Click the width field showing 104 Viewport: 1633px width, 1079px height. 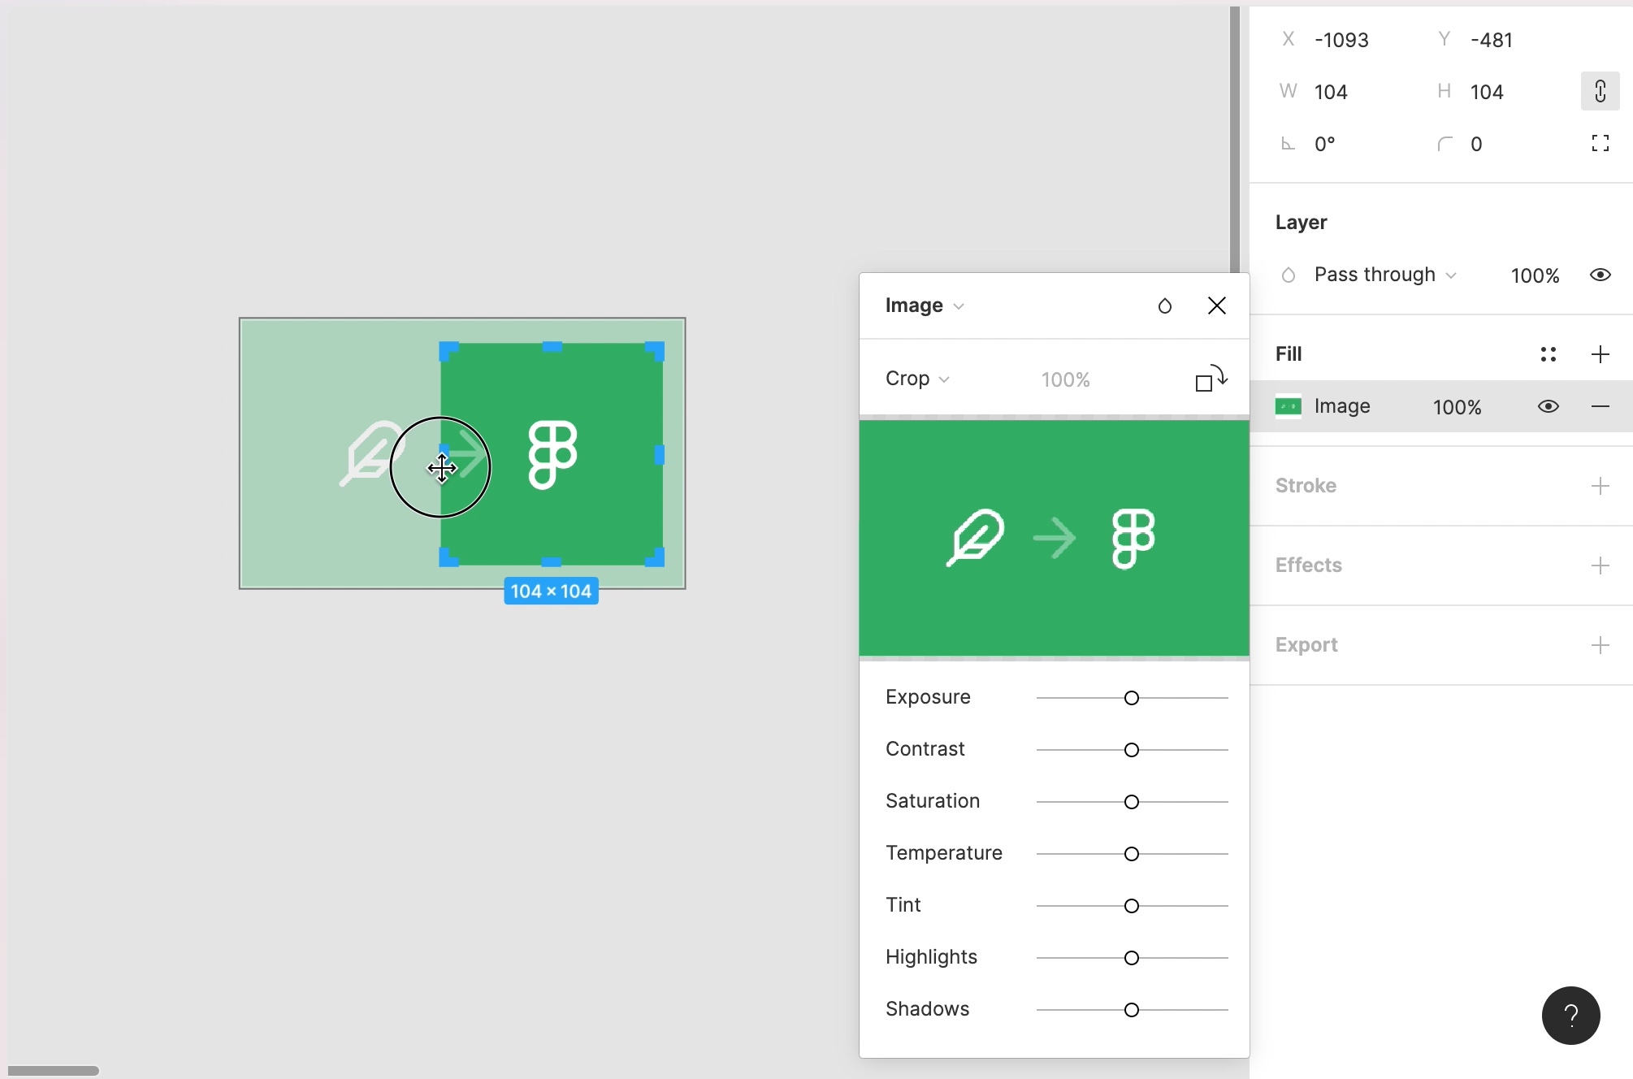(1331, 92)
